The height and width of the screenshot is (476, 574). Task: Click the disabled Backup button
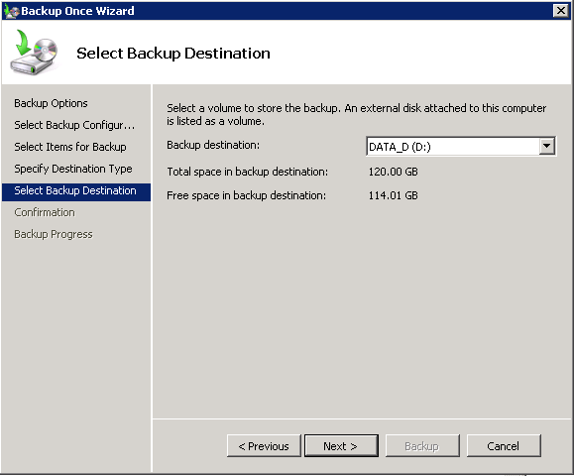(422, 446)
